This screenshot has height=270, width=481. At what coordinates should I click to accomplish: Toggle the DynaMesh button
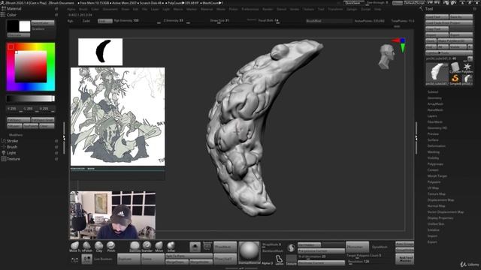(380, 247)
